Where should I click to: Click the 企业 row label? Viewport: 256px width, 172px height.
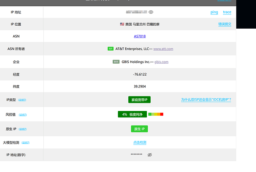16,62
